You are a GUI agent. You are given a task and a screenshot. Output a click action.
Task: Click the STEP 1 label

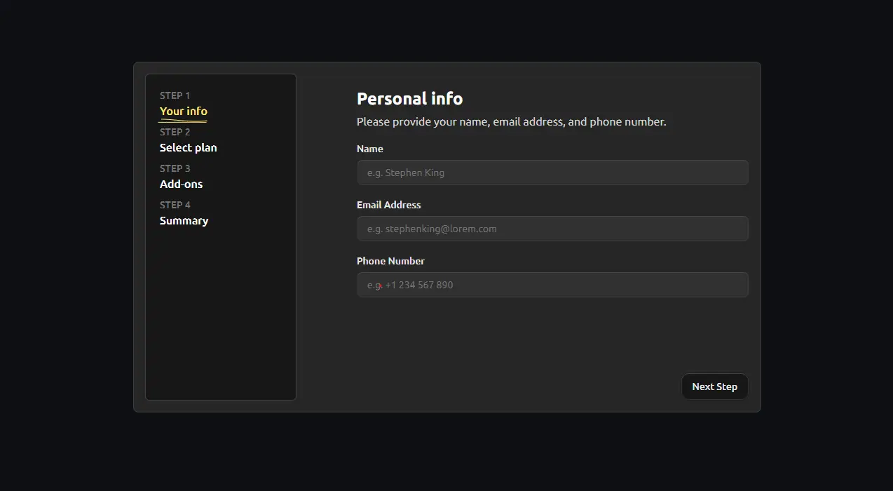[x=175, y=95]
